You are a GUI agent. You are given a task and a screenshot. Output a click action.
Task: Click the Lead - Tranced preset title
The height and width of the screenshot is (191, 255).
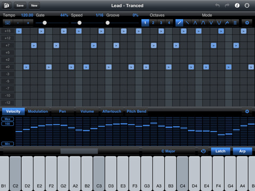[127, 6]
